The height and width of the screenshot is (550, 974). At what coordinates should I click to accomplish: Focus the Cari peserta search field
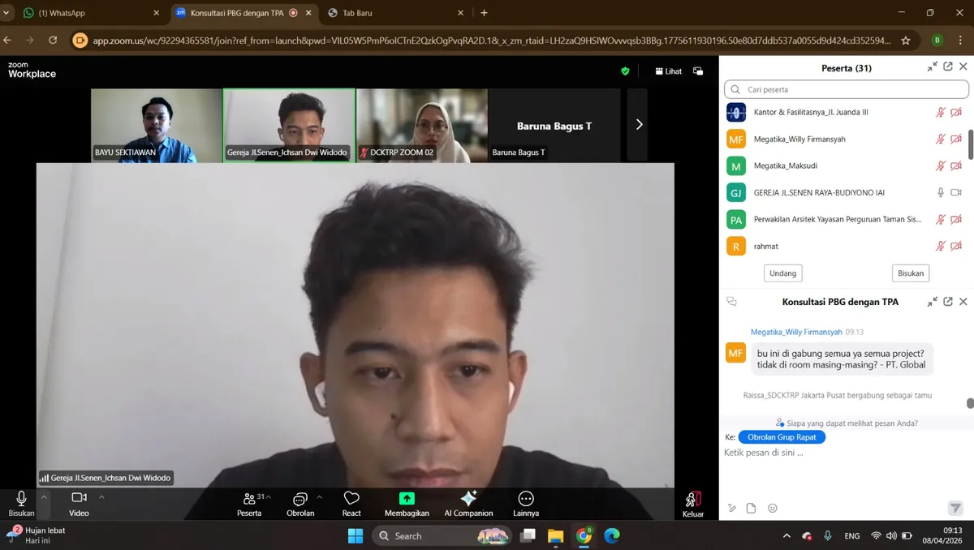coord(847,89)
